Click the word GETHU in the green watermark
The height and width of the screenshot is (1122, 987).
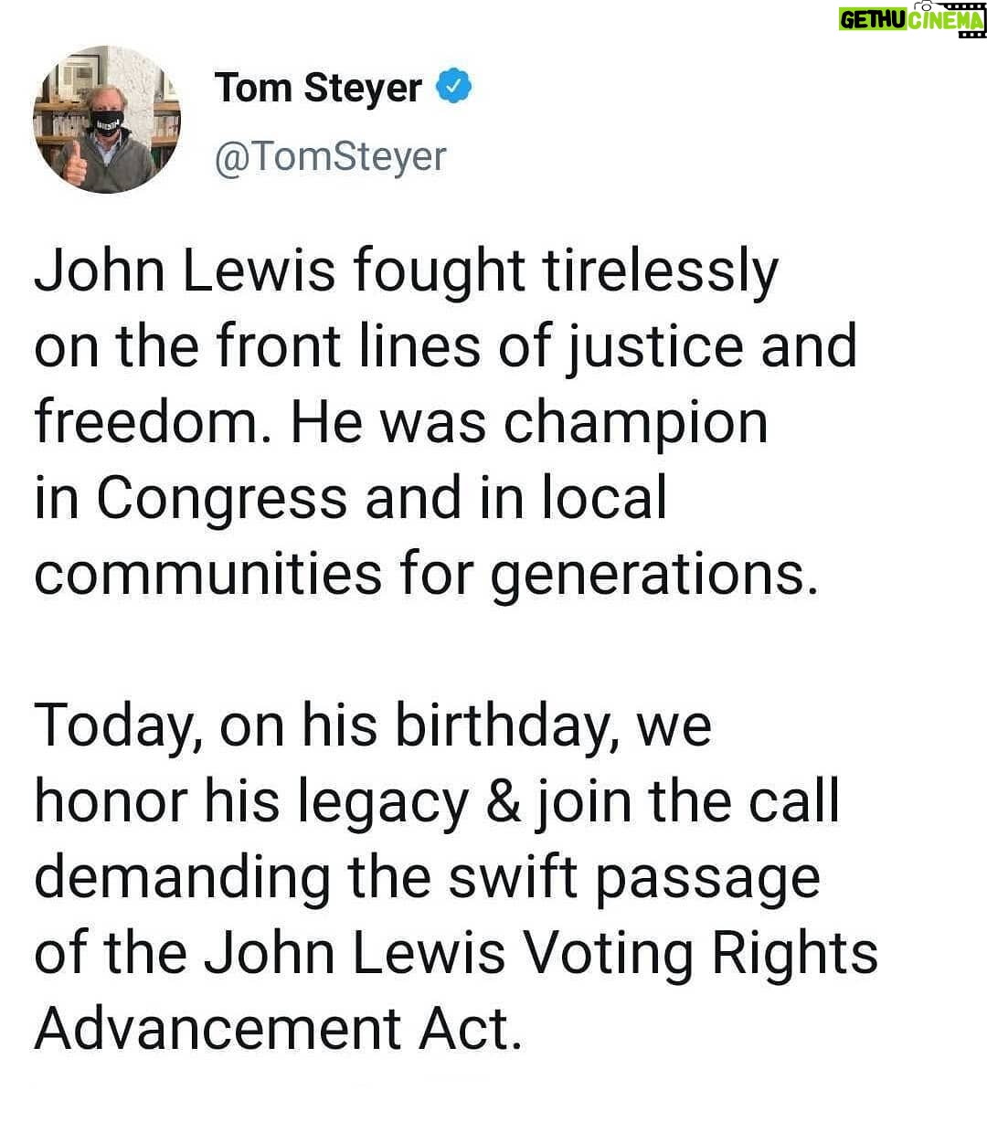tap(873, 20)
